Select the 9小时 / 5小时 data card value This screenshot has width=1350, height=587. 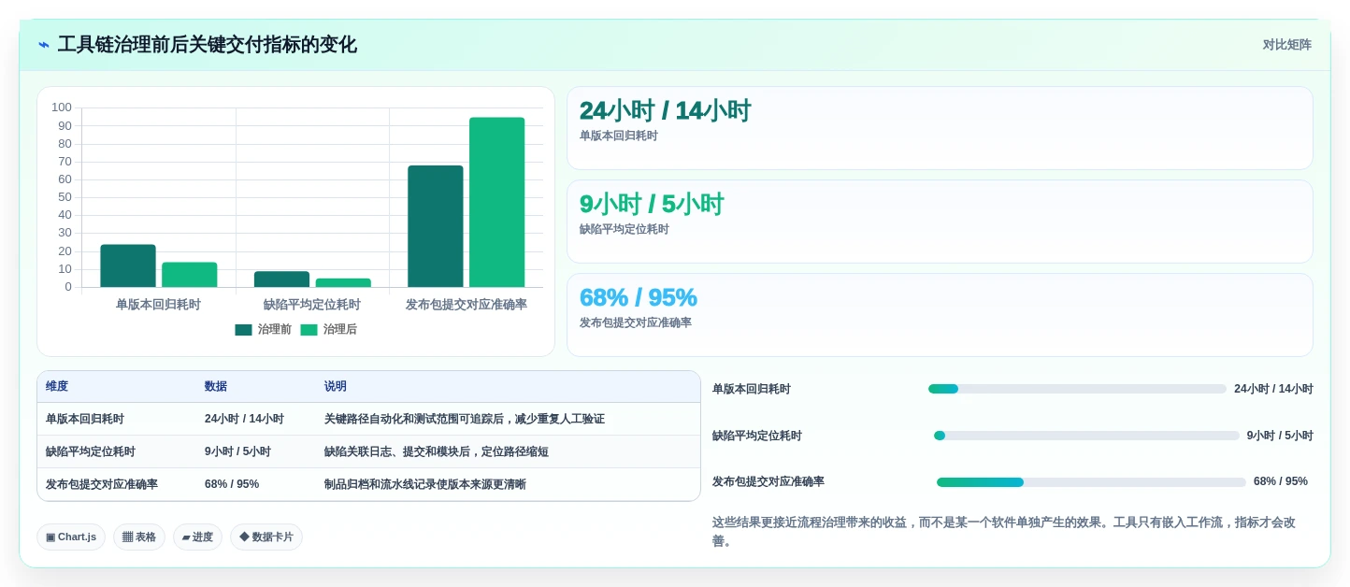tap(652, 205)
